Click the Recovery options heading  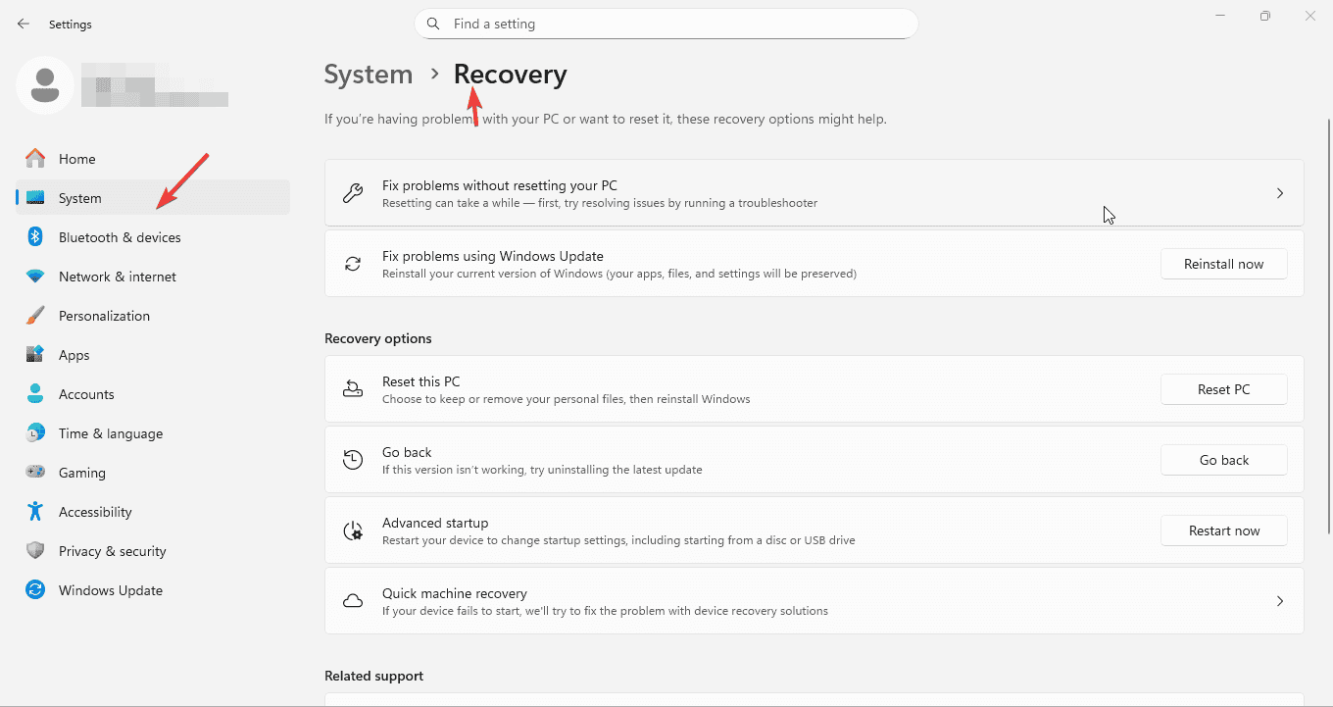tap(378, 338)
